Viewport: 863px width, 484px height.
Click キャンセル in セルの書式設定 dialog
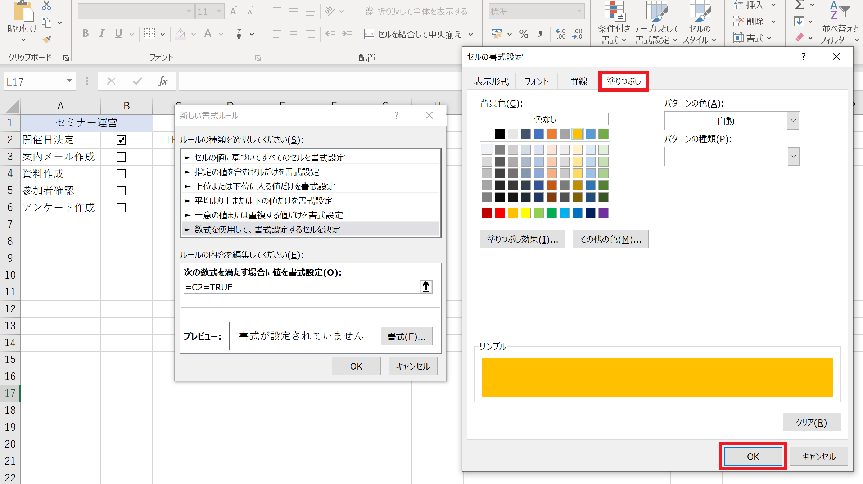[819, 456]
